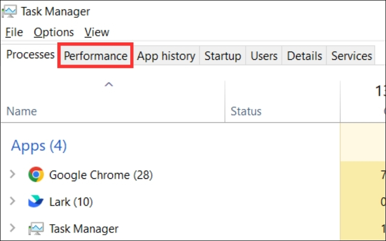
Task: Switch to the Performance tab
Action: (96, 56)
